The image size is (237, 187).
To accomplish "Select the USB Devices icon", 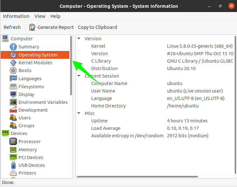I will (13, 165).
